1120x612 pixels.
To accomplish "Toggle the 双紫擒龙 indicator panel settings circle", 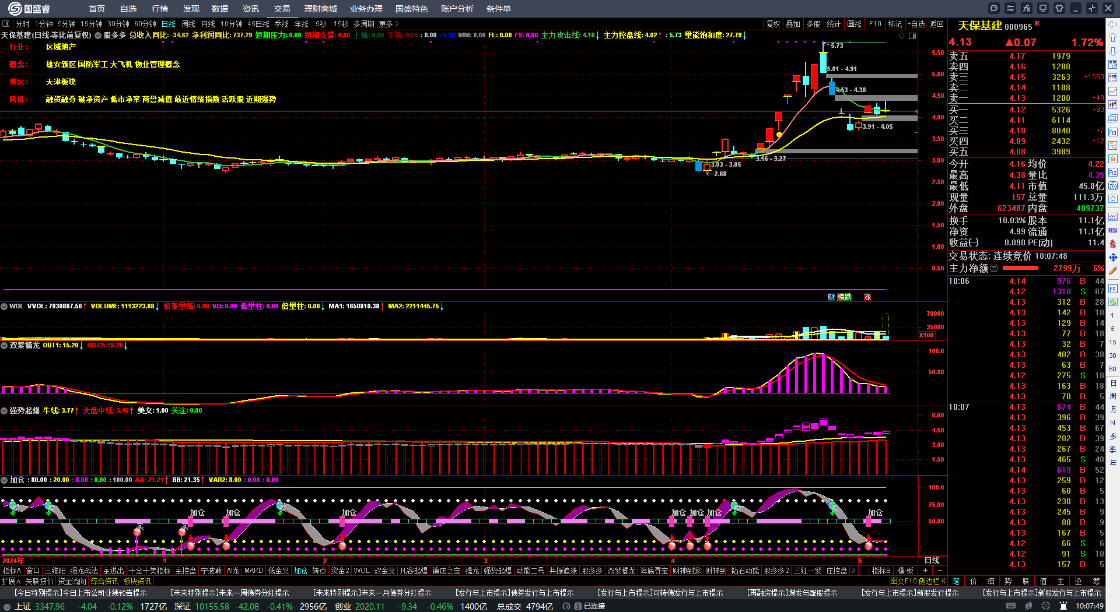I will (x=4, y=345).
